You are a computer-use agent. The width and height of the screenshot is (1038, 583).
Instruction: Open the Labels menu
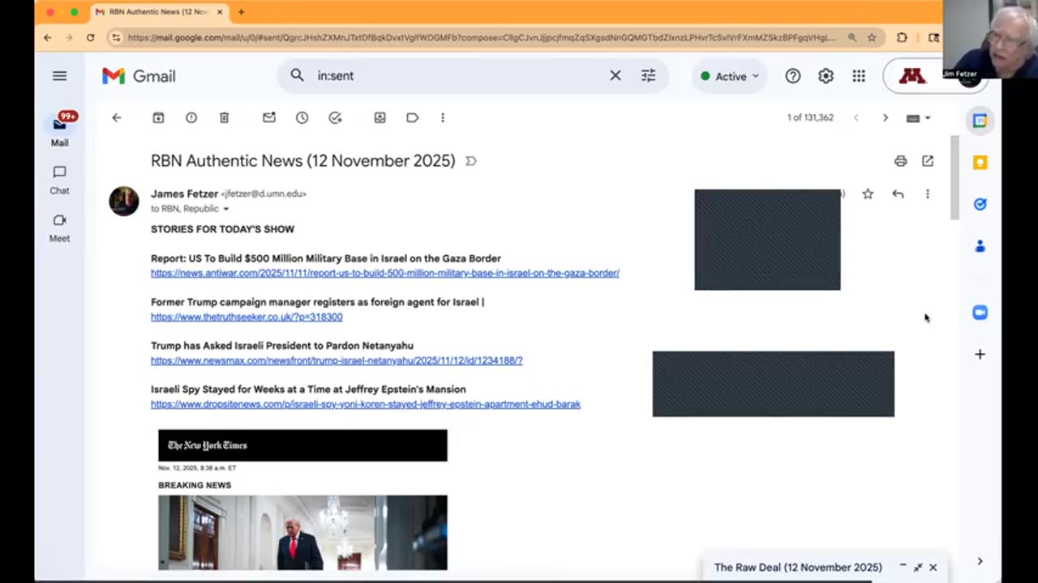coord(413,117)
